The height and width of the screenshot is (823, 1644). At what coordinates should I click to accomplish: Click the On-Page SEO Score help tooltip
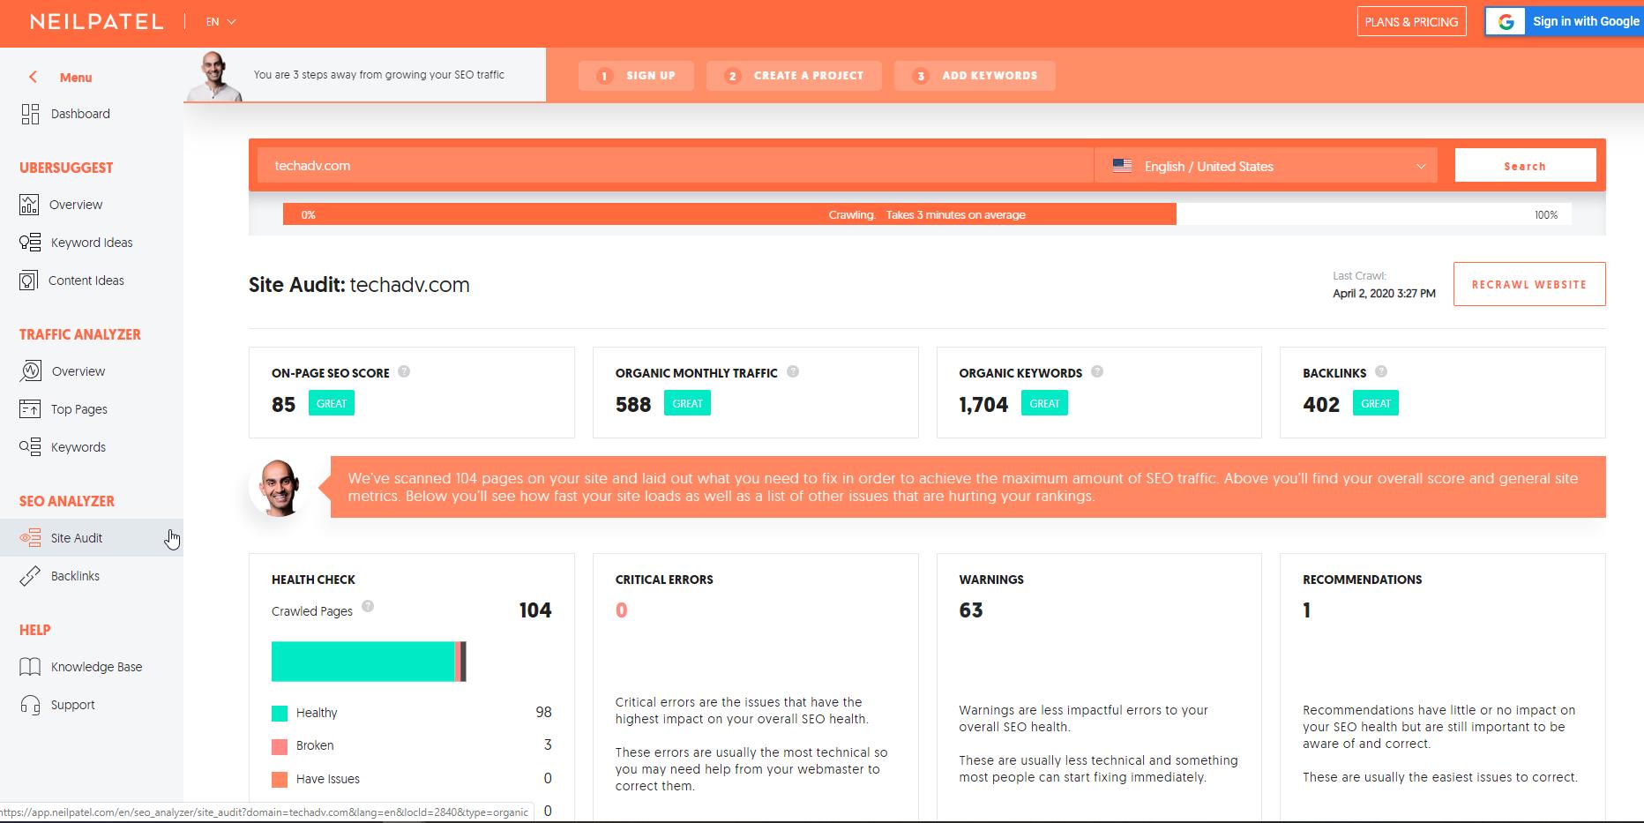tap(404, 372)
